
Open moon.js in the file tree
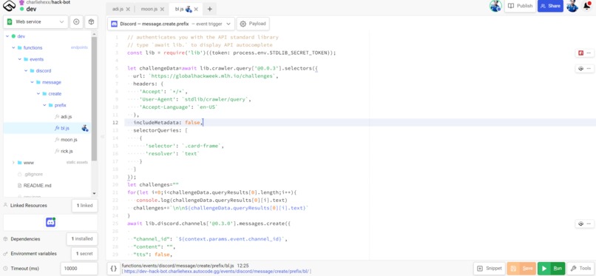[69, 140]
